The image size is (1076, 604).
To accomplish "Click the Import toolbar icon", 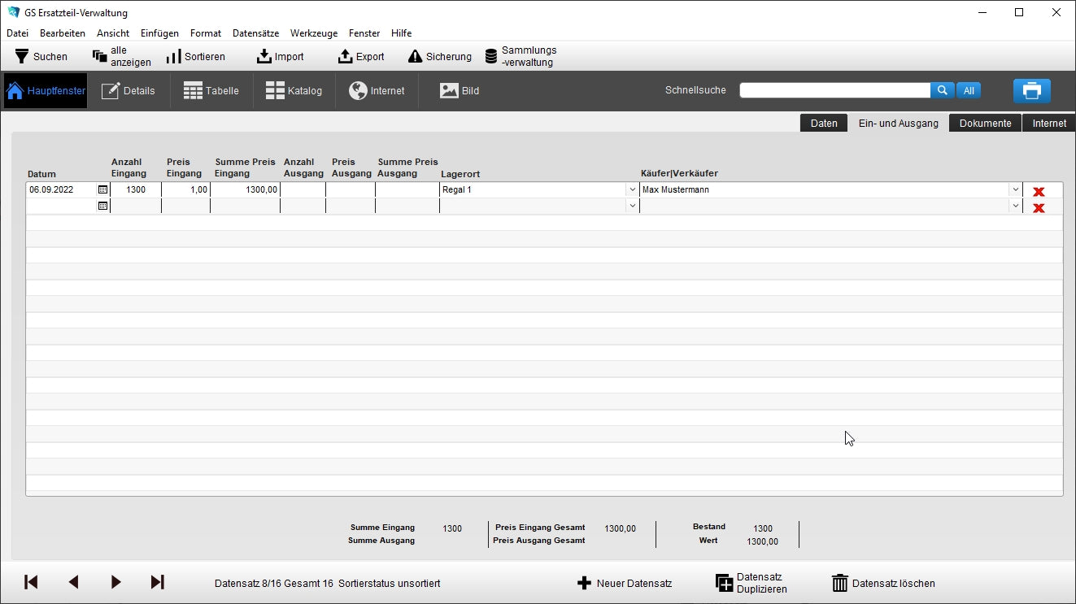I will pos(264,56).
